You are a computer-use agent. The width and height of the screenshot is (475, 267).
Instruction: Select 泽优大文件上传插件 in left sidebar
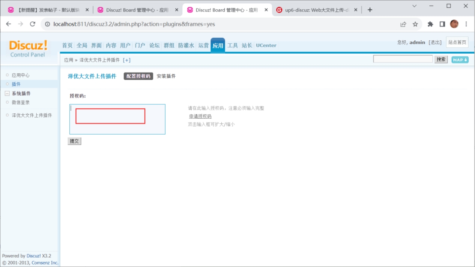(x=32, y=115)
